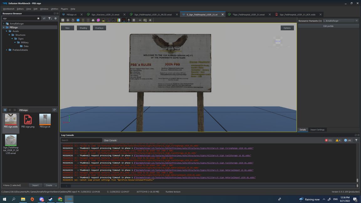This screenshot has width=361, height=203.
Task: Refresh the PBSsign file list
Action: pos(54,110)
